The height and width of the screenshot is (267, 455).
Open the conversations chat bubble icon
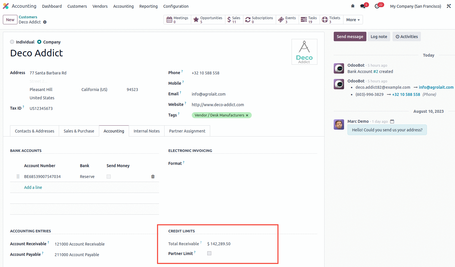tap(363, 6)
